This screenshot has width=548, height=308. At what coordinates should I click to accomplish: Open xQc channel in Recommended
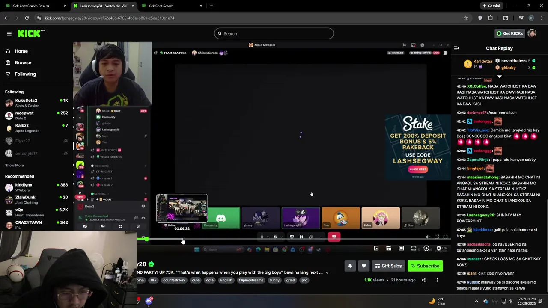pyautogui.click(x=36, y=213)
